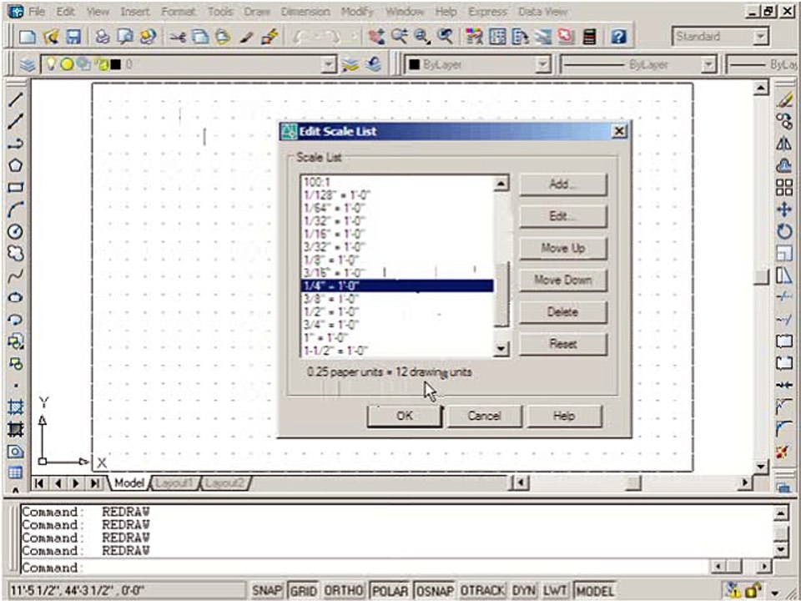Click the Match Properties brush icon
Screen dimensions: 801x601
pyautogui.click(x=246, y=36)
